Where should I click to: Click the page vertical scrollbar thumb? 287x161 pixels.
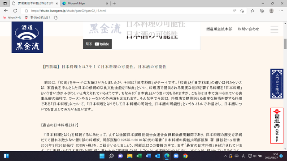click(285, 44)
